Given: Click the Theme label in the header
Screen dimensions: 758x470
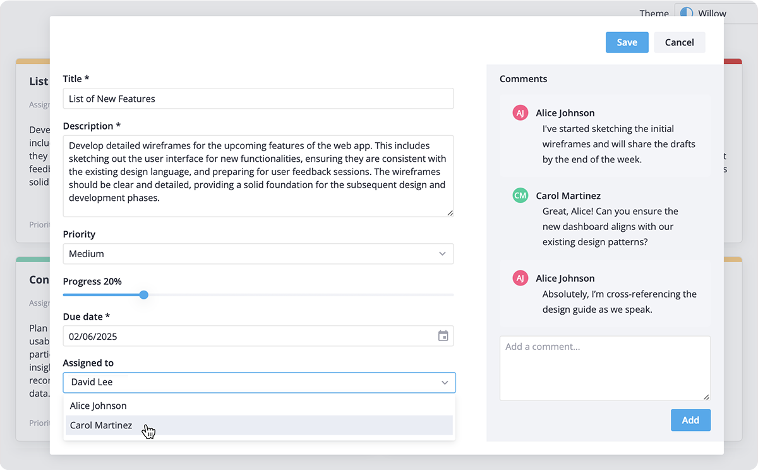Looking at the screenshot, I should pyautogui.click(x=654, y=13).
